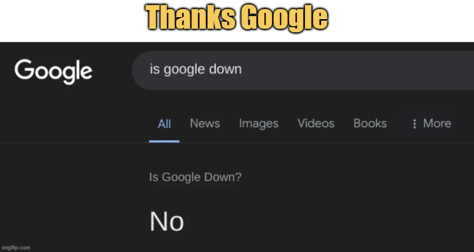Viewport: 474px width, 252px height.
Task: Open the More search filters menu
Action: tap(432, 123)
